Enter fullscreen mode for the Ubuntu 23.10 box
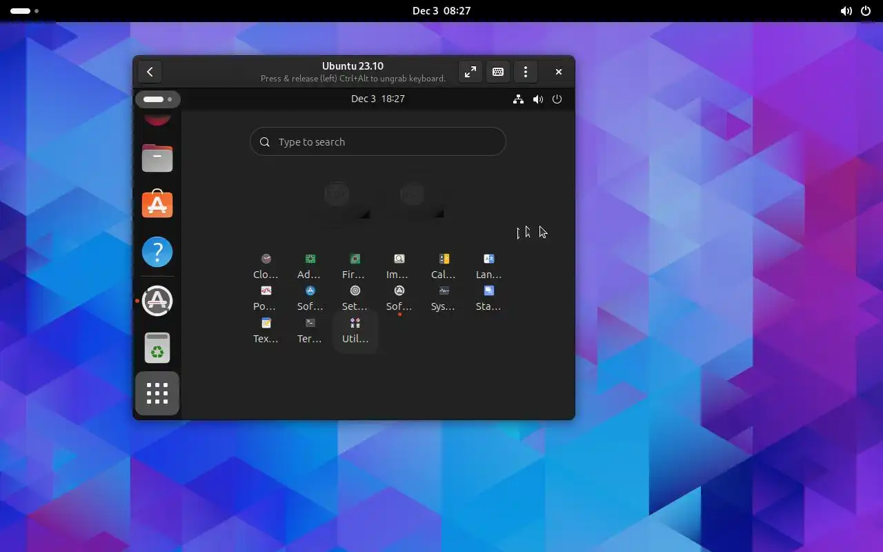883x552 pixels. [470, 72]
